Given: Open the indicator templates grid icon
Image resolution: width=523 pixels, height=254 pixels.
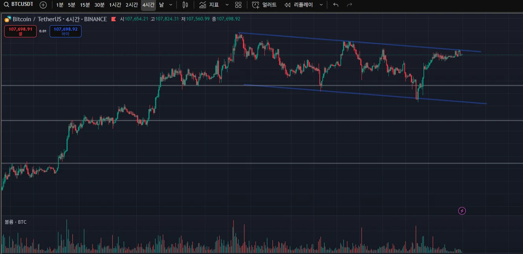Looking at the screenshot, I should coord(238,5).
